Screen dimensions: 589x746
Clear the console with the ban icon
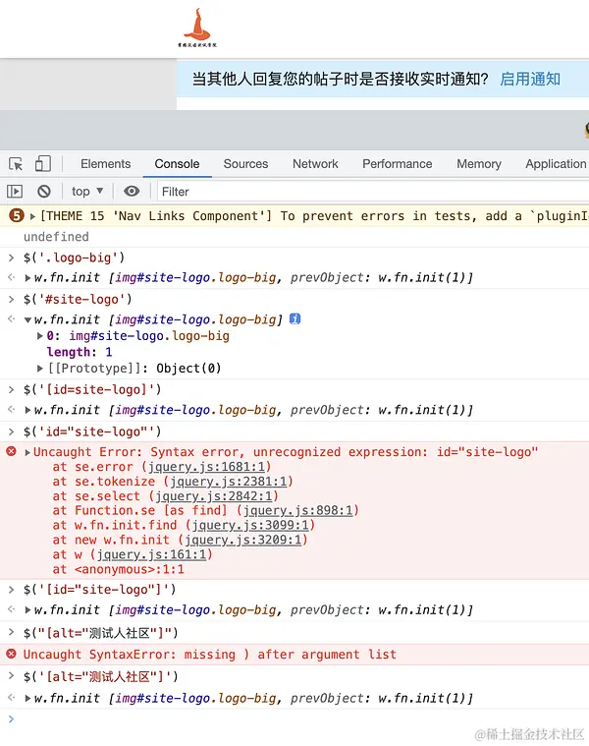point(44,192)
